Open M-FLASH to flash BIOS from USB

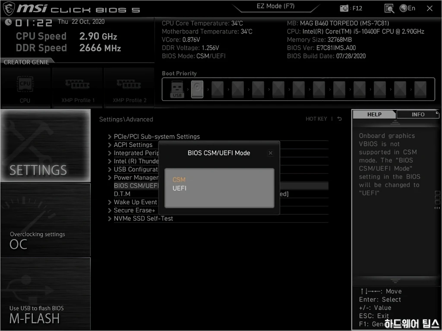click(x=46, y=293)
